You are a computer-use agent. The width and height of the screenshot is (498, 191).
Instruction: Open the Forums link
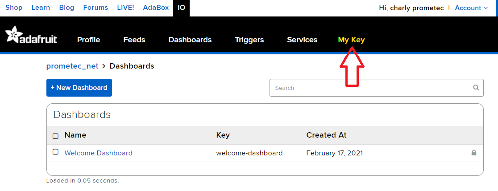click(95, 8)
